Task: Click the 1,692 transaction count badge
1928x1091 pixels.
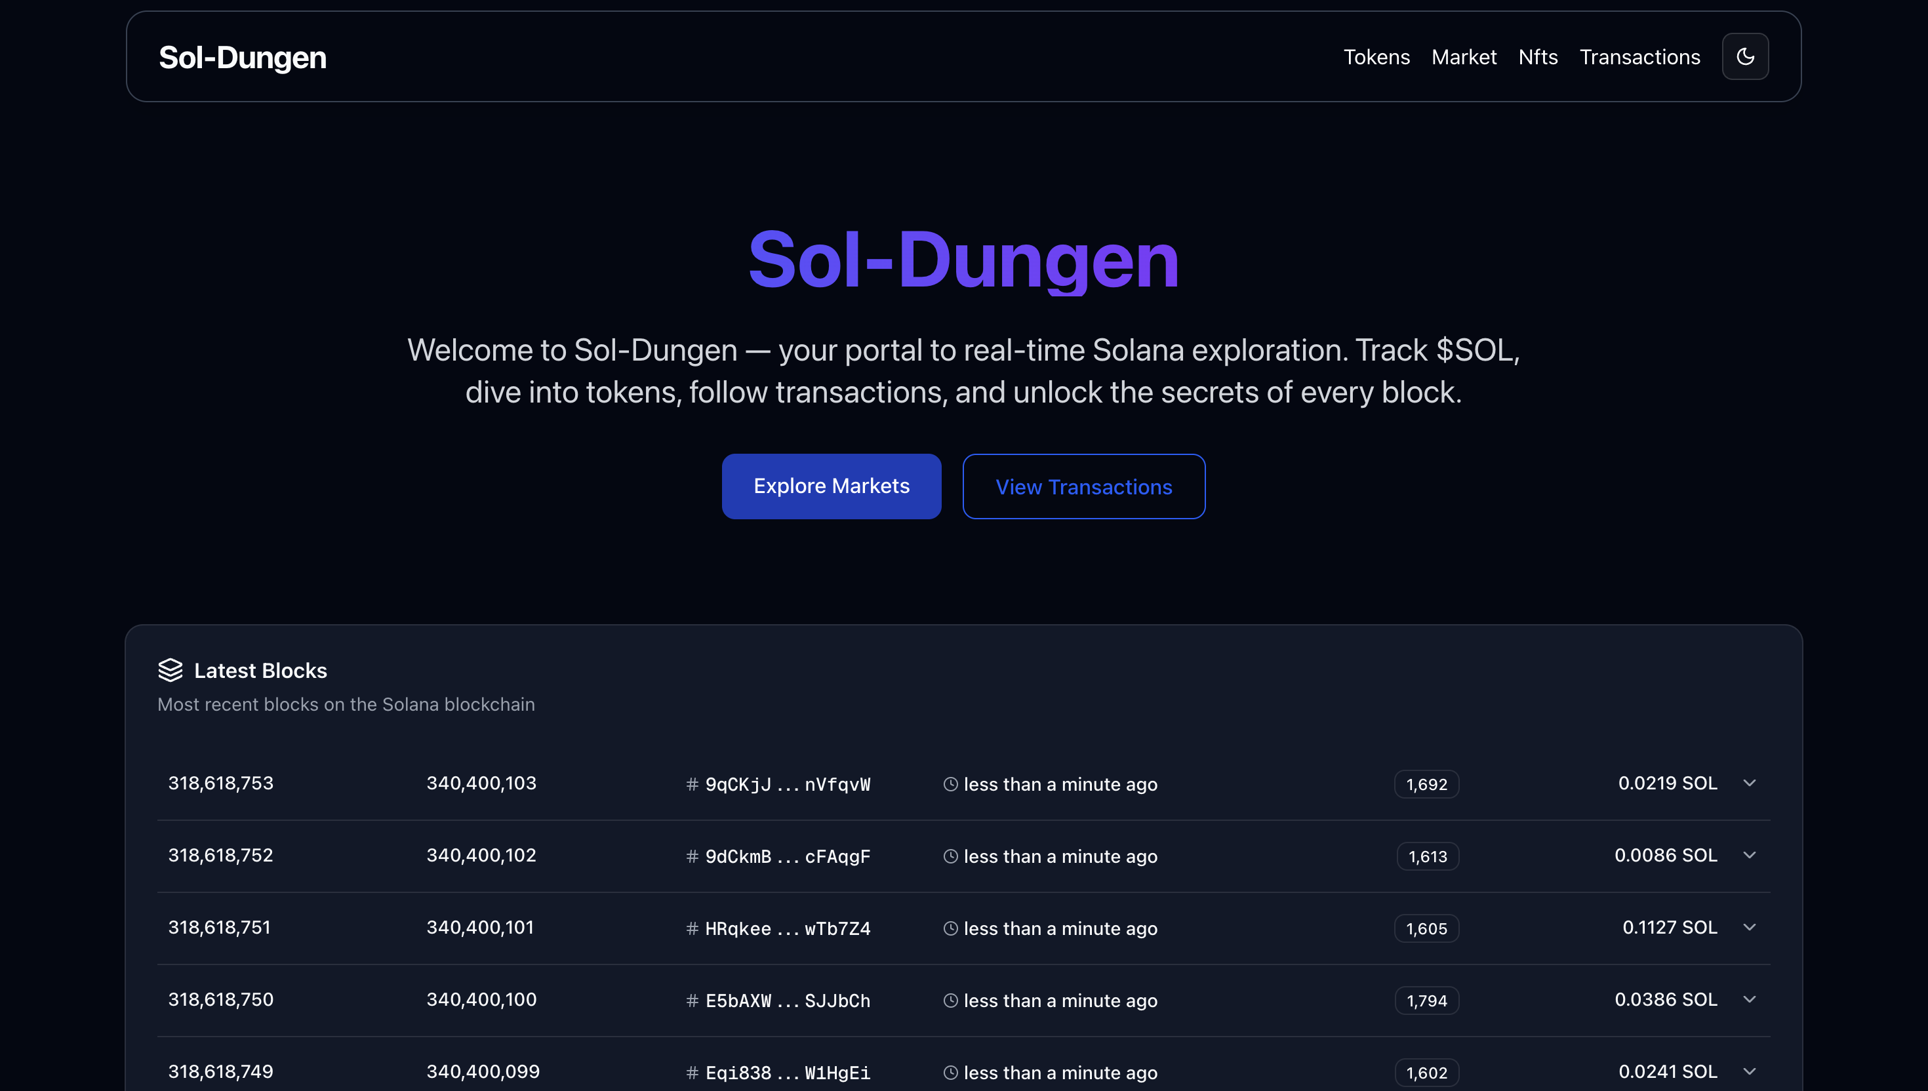Action: pyautogui.click(x=1426, y=785)
